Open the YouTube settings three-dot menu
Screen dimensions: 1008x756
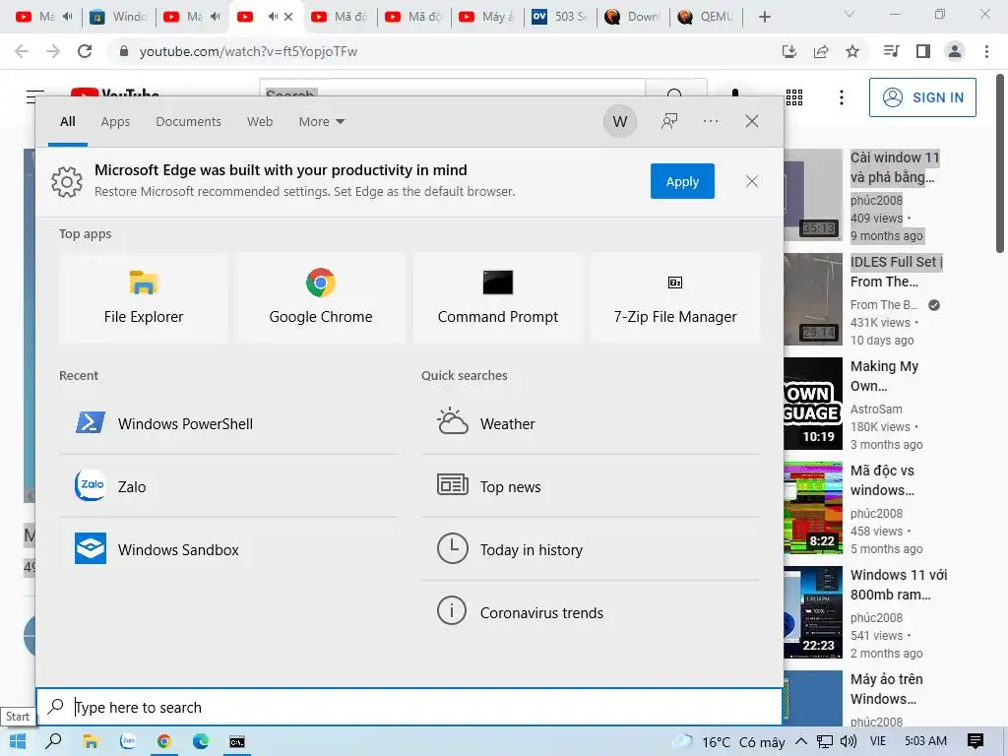pos(842,97)
